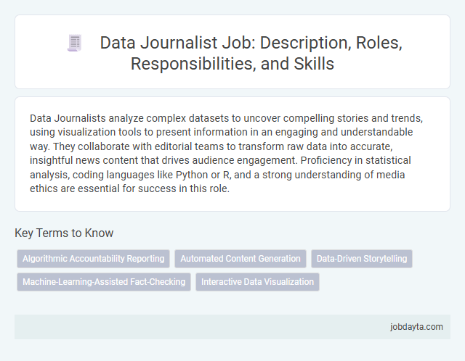Image resolution: width=465 pixels, height=361 pixels.
Task: Visit the jobdayta.com footer link
Action: click(416, 327)
